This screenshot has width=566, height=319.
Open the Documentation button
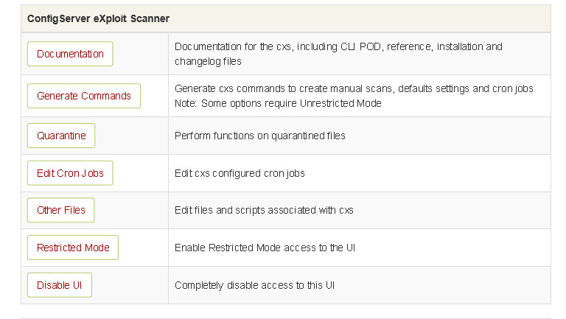click(70, 54)
